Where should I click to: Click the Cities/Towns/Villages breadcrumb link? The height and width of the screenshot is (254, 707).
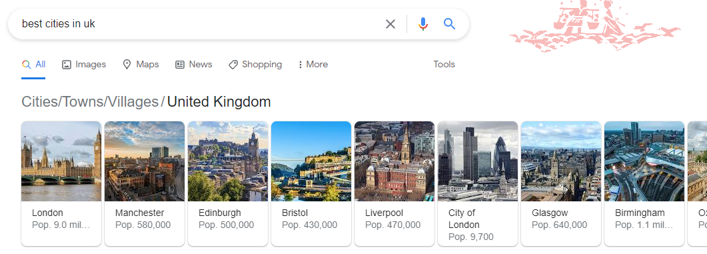(x=90, y=102)
